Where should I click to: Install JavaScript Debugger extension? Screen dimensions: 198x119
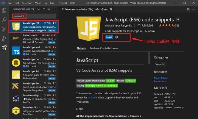52,66
